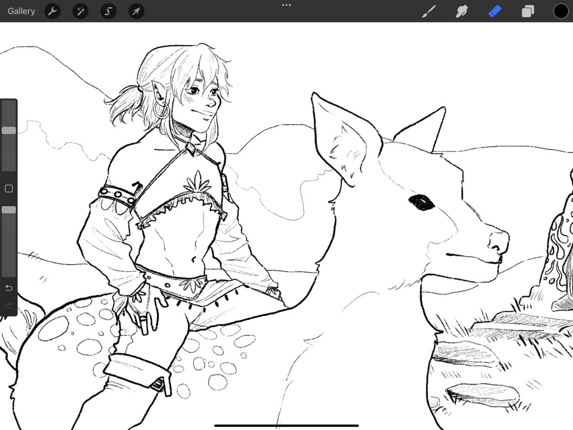Open the Adjustments magic wand menu

pyautogui.click(x=80, y=11)
